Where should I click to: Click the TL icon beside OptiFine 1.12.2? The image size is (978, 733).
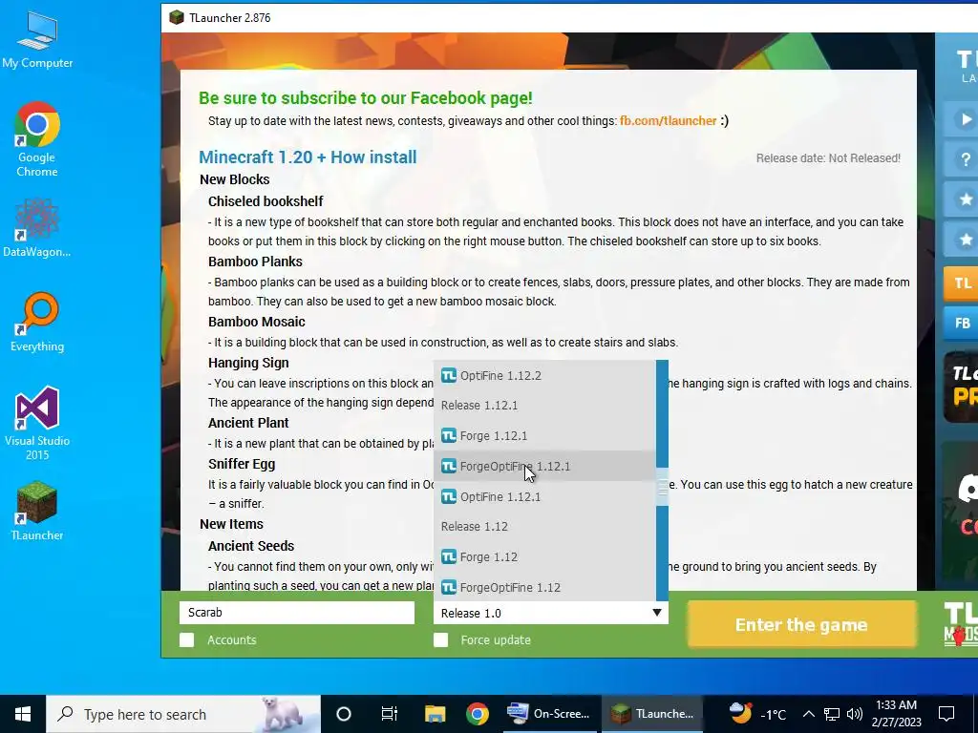[449, 374]
